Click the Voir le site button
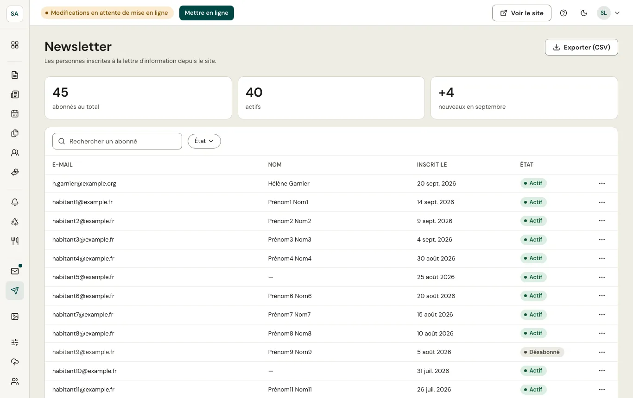The height and width of the screenshot is (398, 633). click(522, 13)
